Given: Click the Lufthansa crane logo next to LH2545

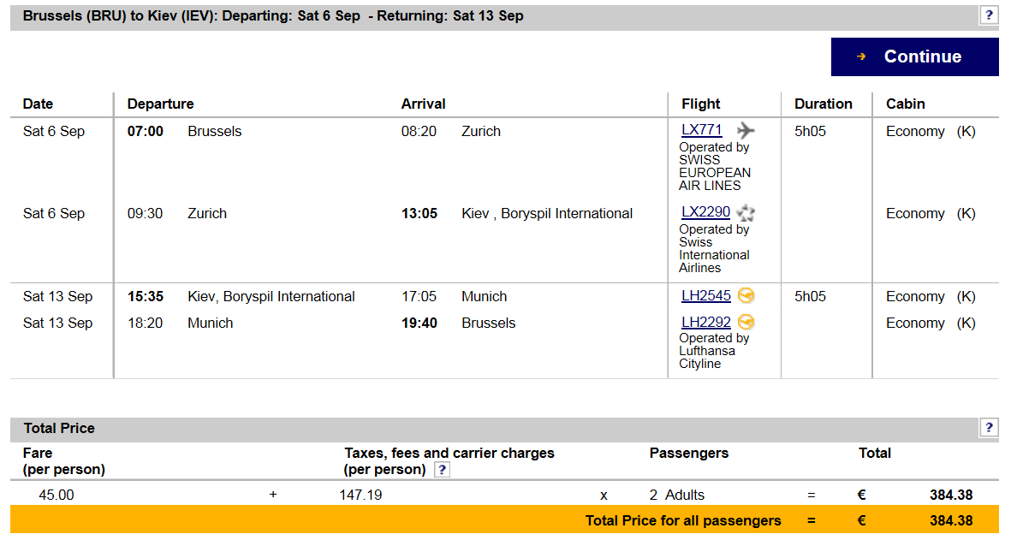Looking at the screenshot, I should point(746,296).
